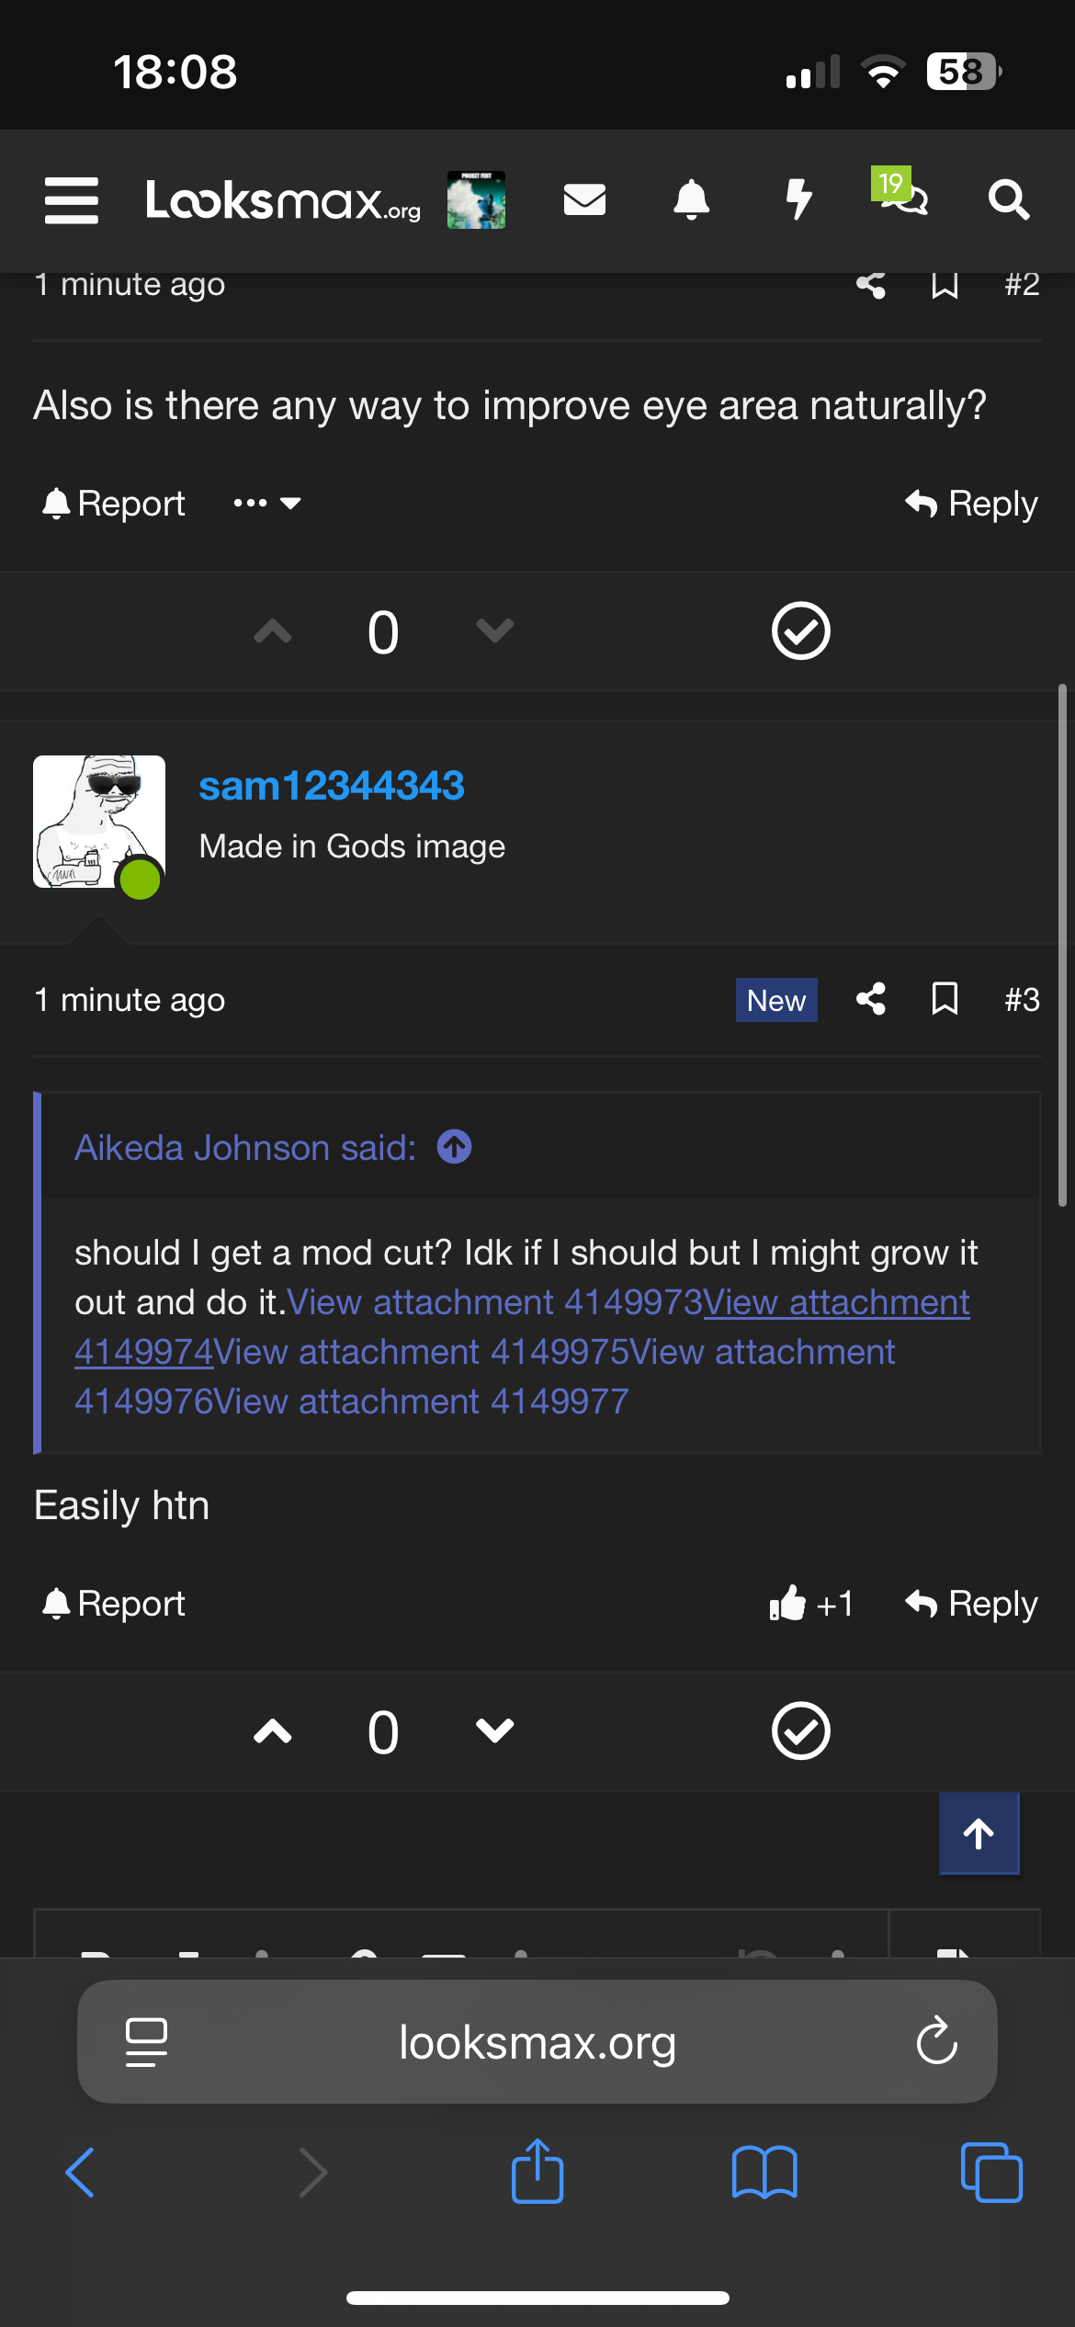The height and width of the screenshot is (2327, 1075).
Task: Click the scroll-to-top arrow button
Action: pyautogui.click(x=979, y=1833)
